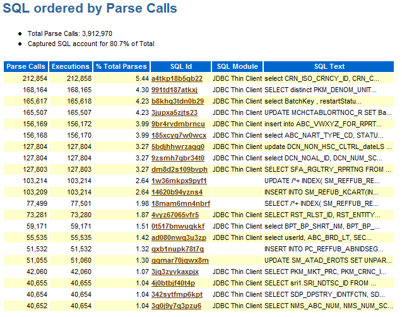Follow link 342sytfmp6kpt
Screen dimensions: 402x317
pos(177,294)
